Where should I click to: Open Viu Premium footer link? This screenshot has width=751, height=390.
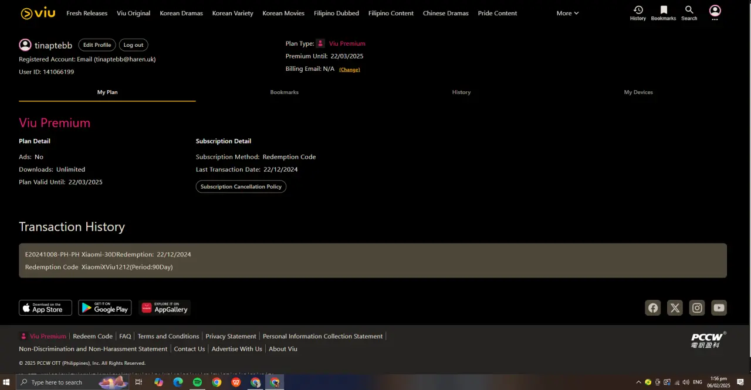pos(48,336)
